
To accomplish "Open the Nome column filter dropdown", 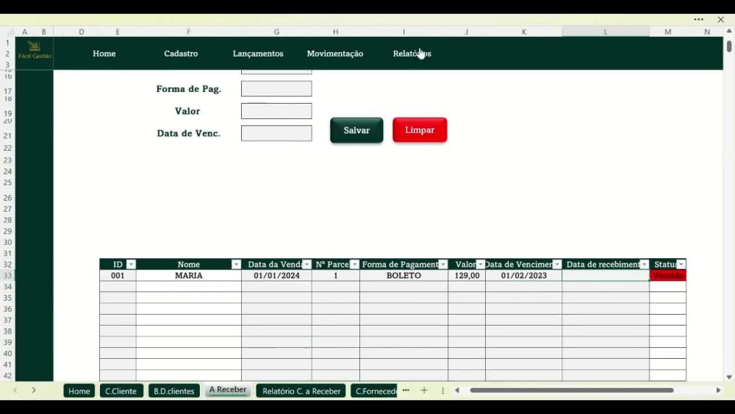I will click(236, 265).
